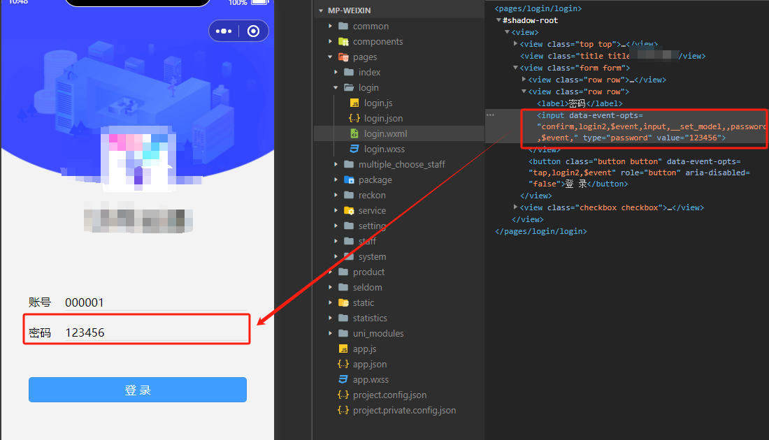The width and height of the screenshot is (769, 440).
Task: Click the closing </pages/login/login> tag
Action: pos(541,231)
